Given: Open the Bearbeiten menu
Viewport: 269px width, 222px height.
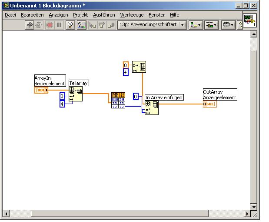Looking at the screenshot, I should (x=32, y=15).
